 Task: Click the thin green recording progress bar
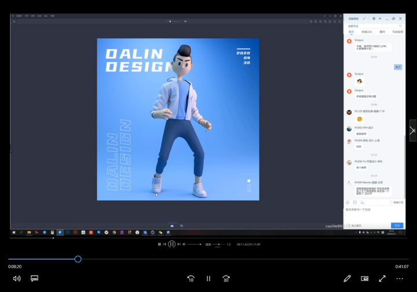(x=209, y=238)
